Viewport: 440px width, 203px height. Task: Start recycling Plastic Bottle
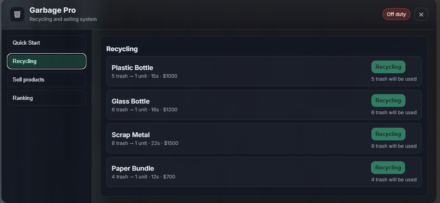pos(388,67)
